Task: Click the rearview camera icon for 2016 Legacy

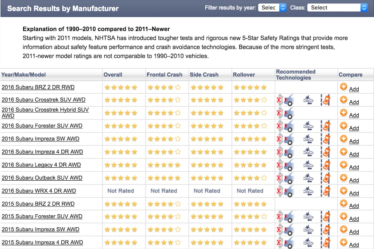Action: coord(285,165)
